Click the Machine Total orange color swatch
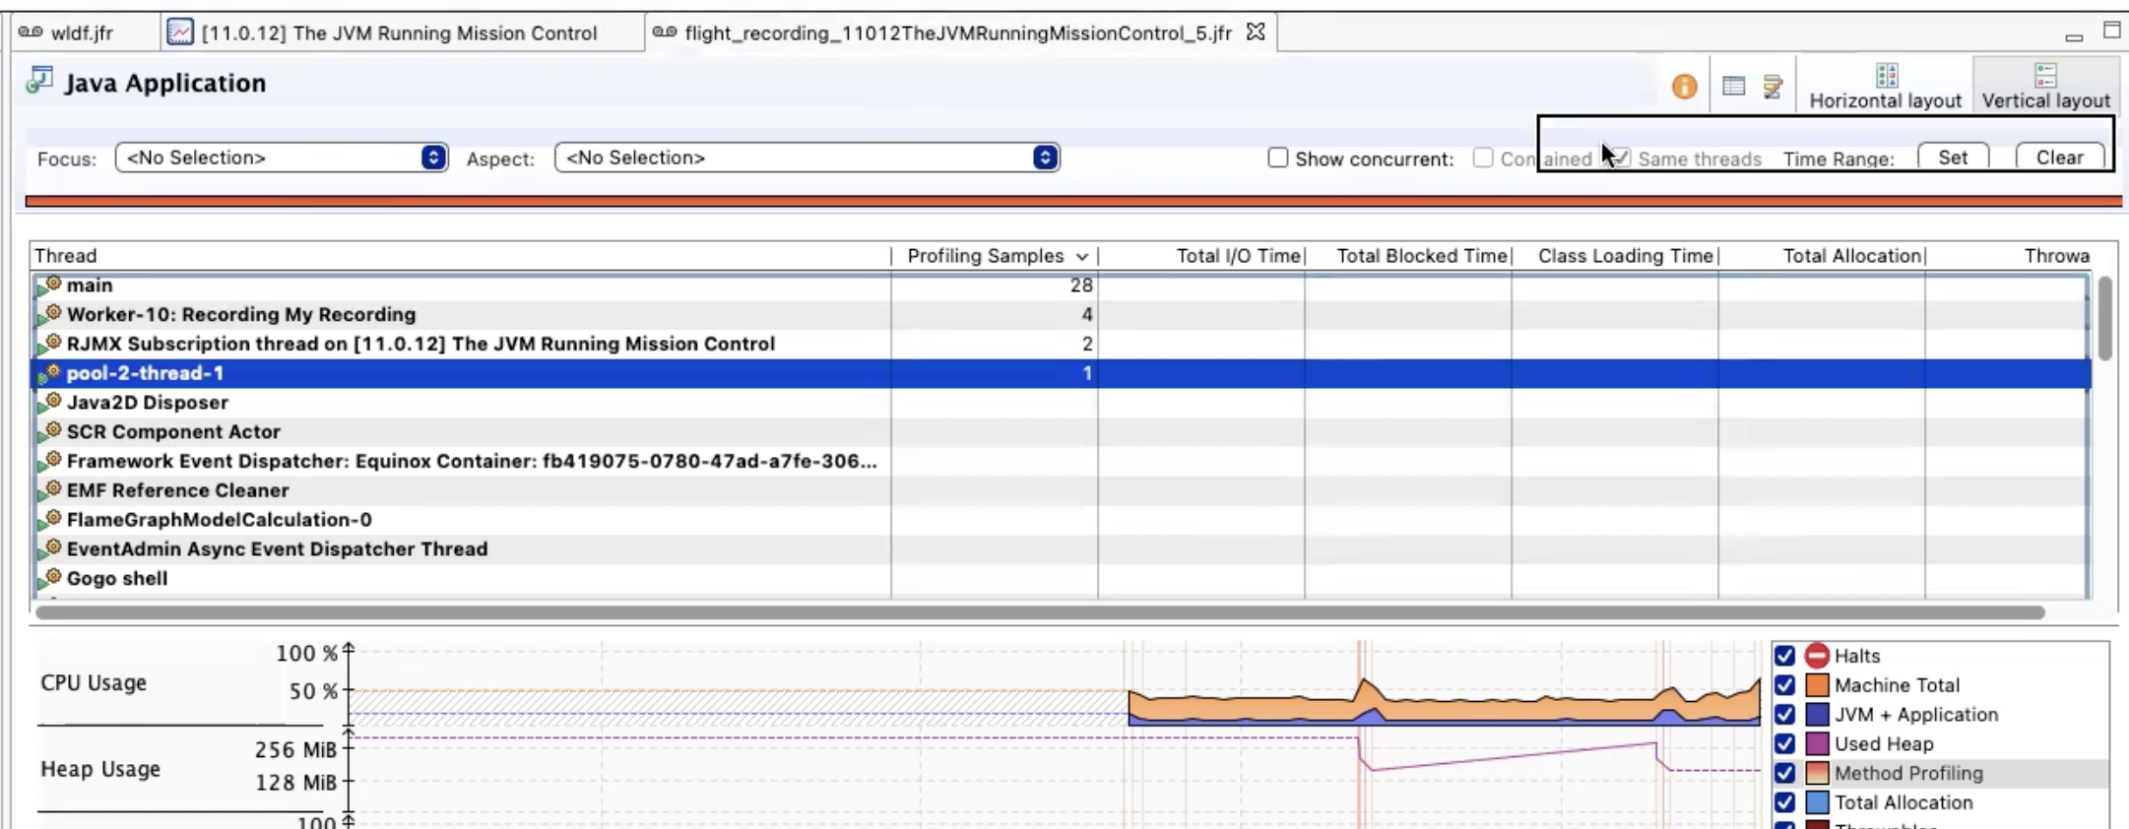2129x829 pixels. pyautogui.click(x=1817, y=685)
